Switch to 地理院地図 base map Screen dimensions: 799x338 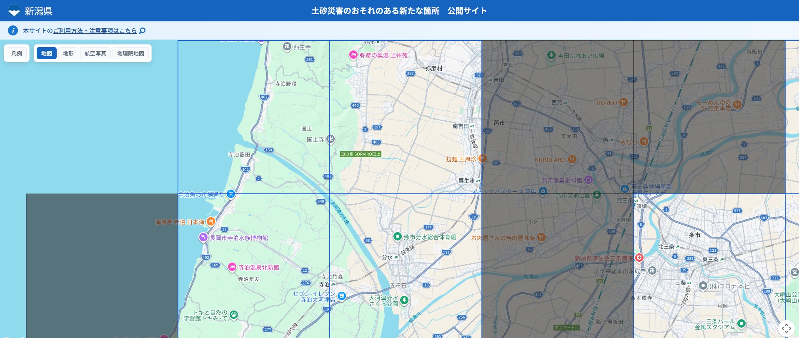tap(130, 53)
